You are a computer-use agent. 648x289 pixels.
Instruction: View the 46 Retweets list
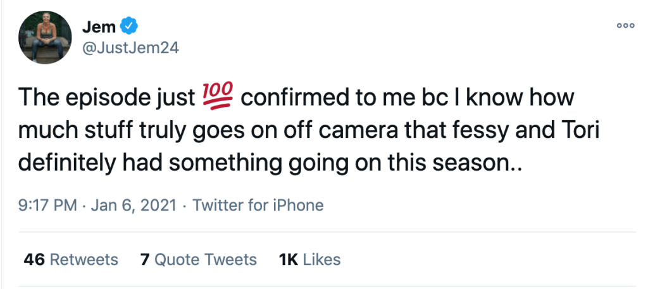[70, 259]
